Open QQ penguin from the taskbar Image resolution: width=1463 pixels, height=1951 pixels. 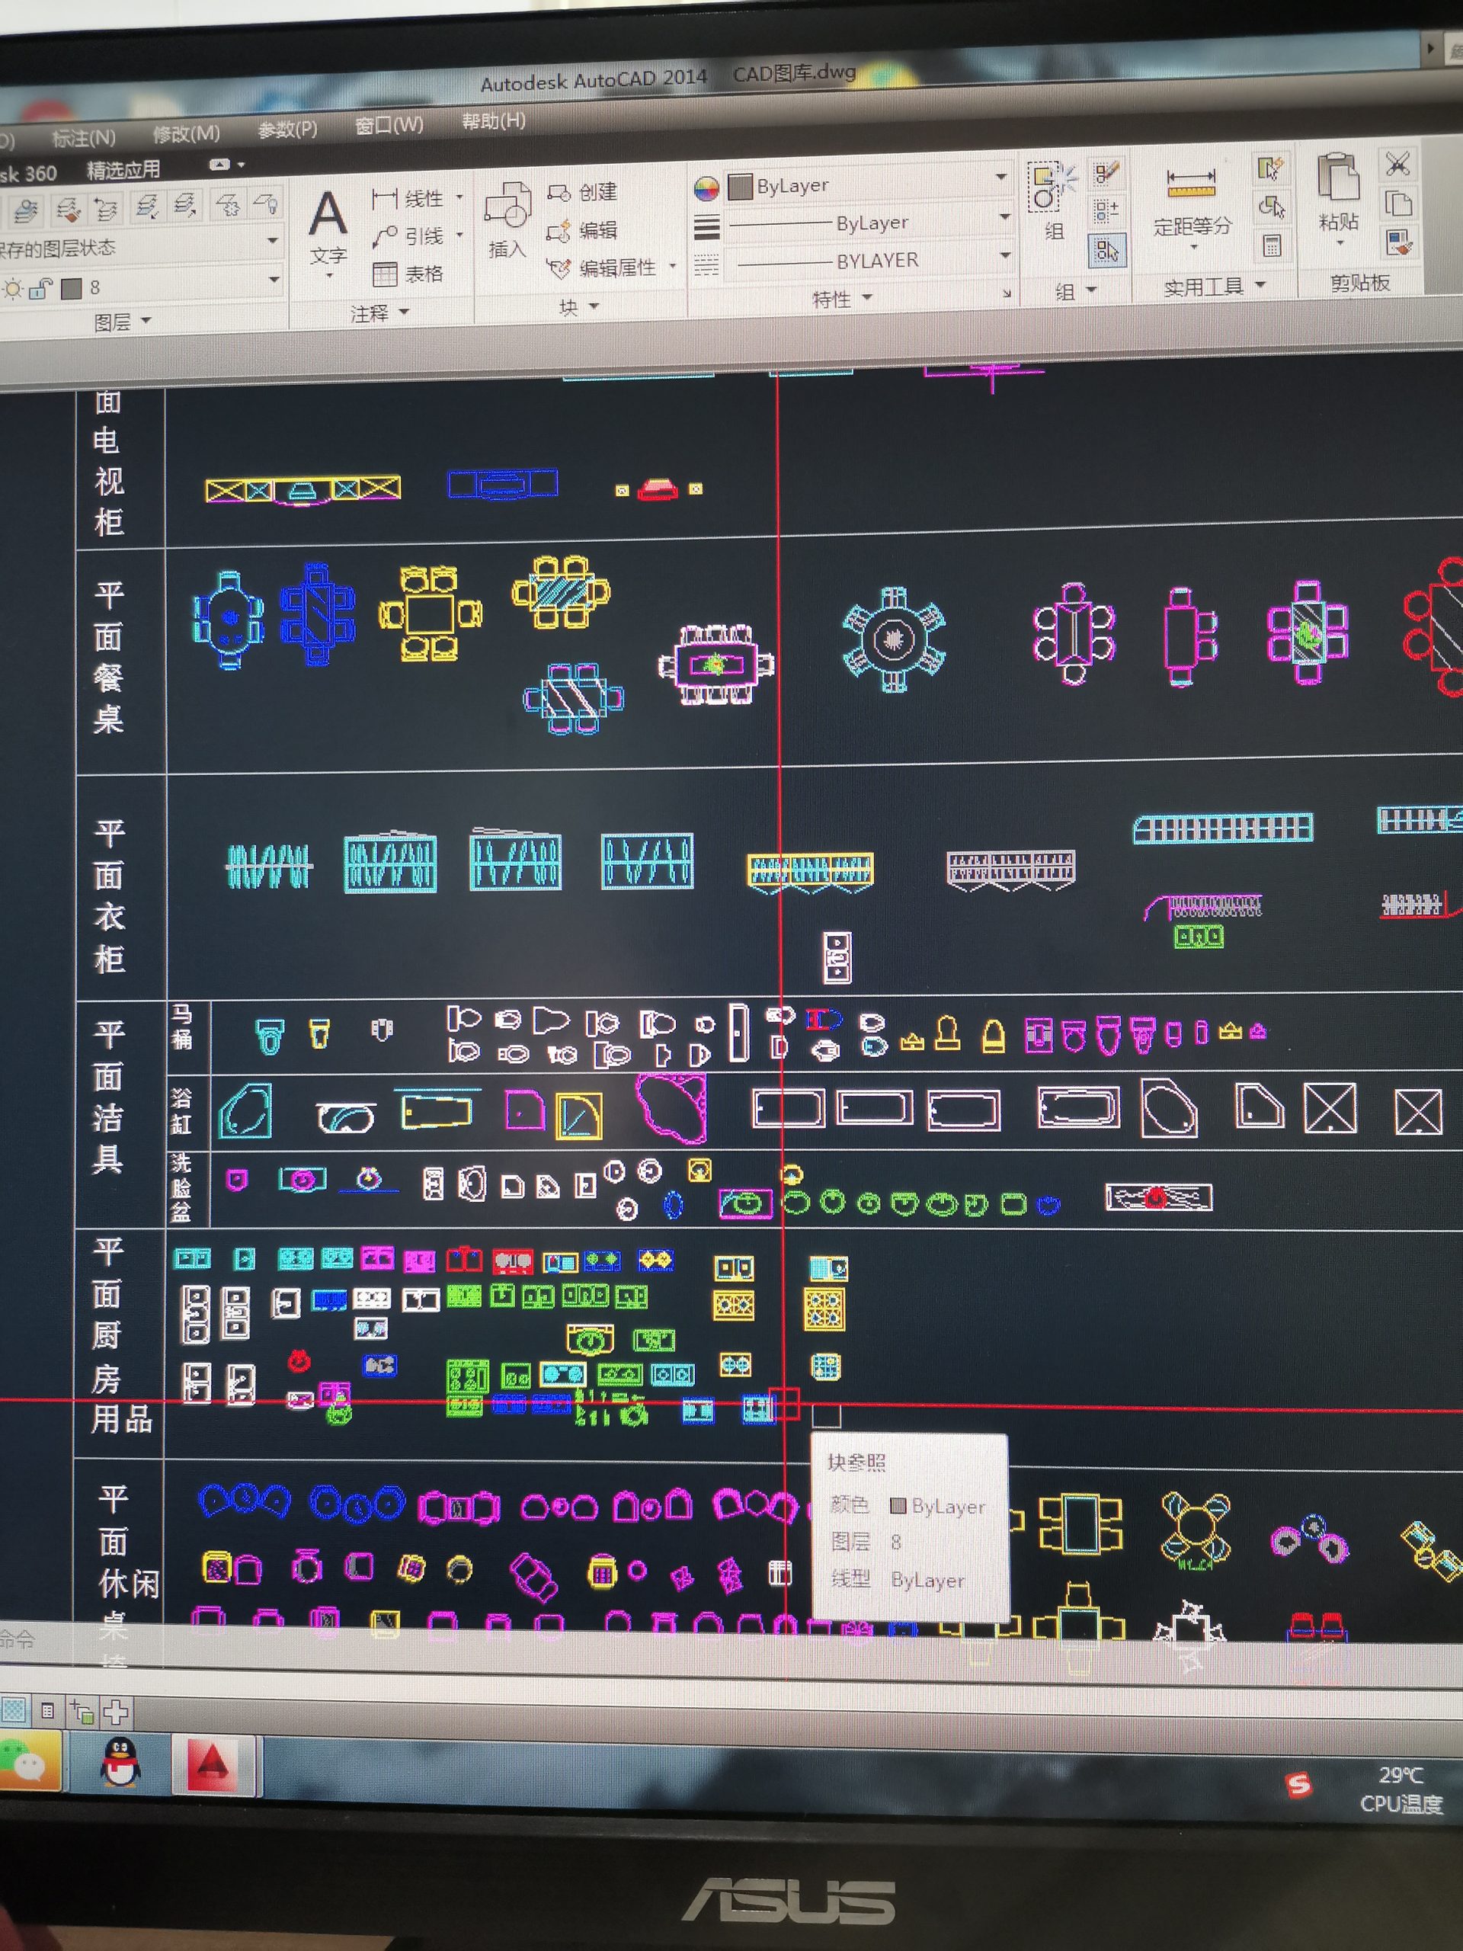[120, 1763]
